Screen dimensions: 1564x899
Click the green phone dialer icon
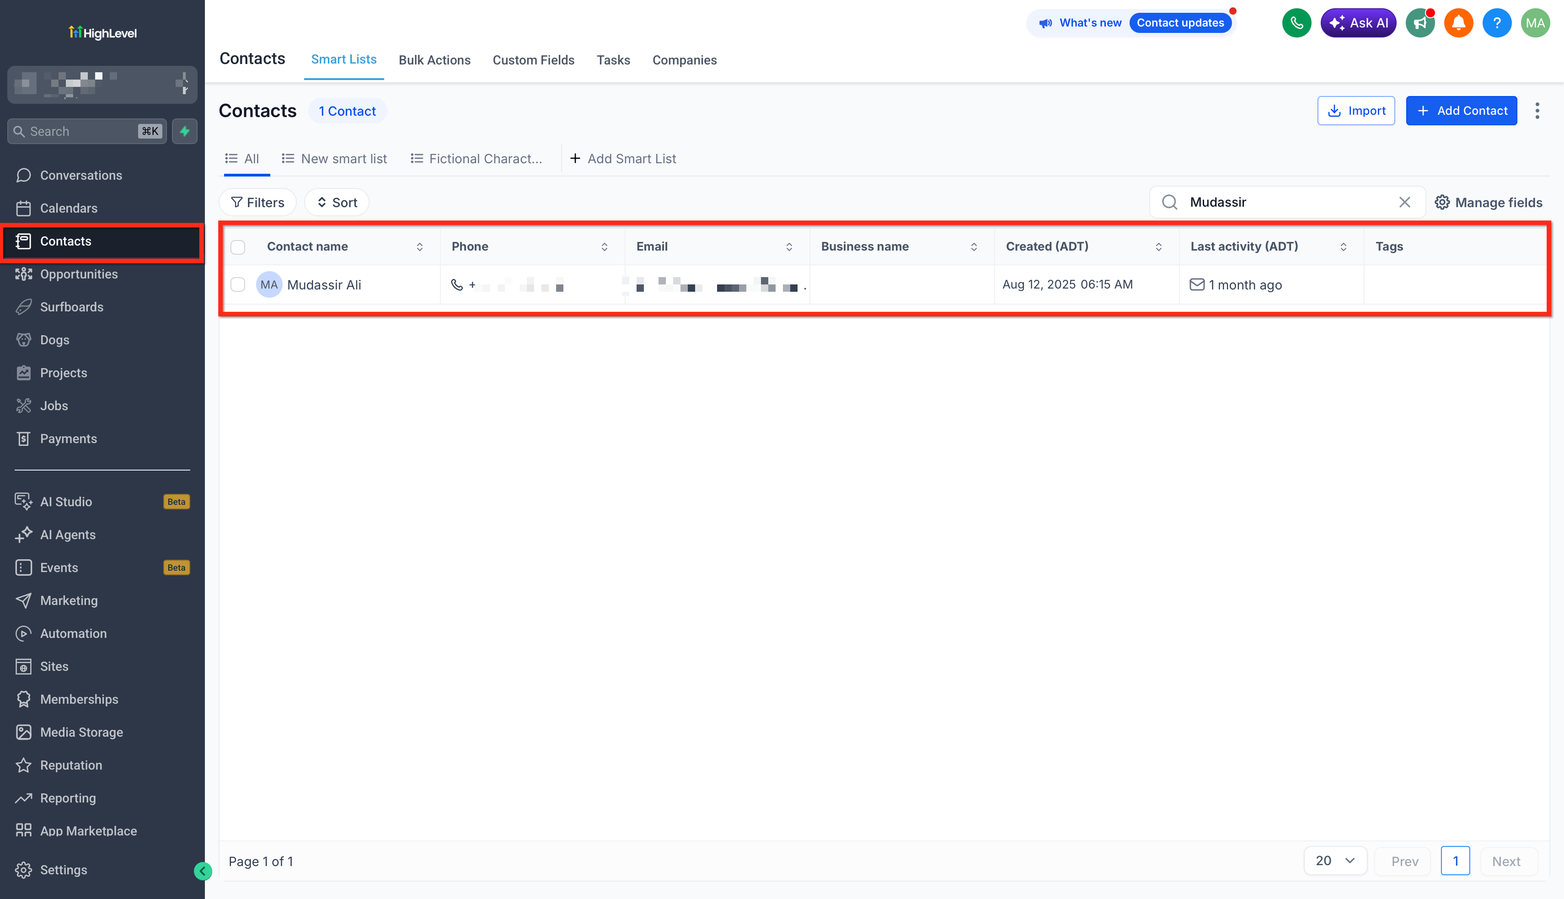click(1296, 23)
